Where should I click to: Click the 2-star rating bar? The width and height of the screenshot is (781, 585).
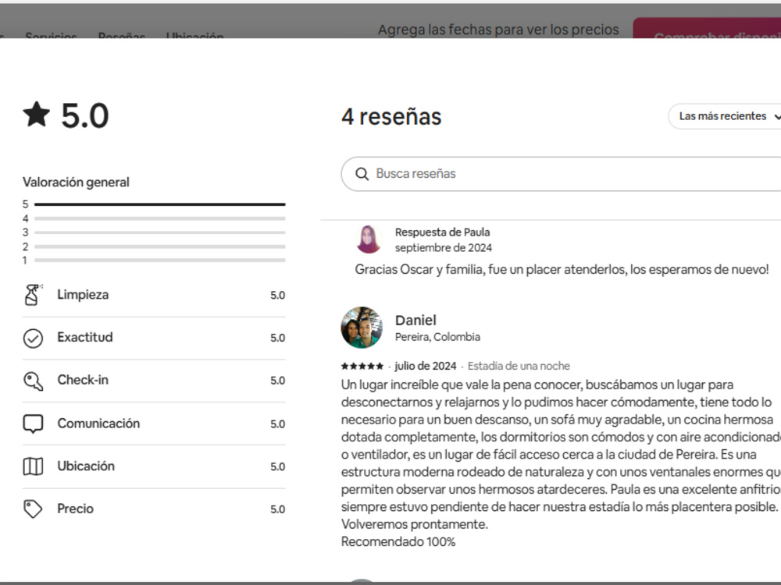coord(160,246)
